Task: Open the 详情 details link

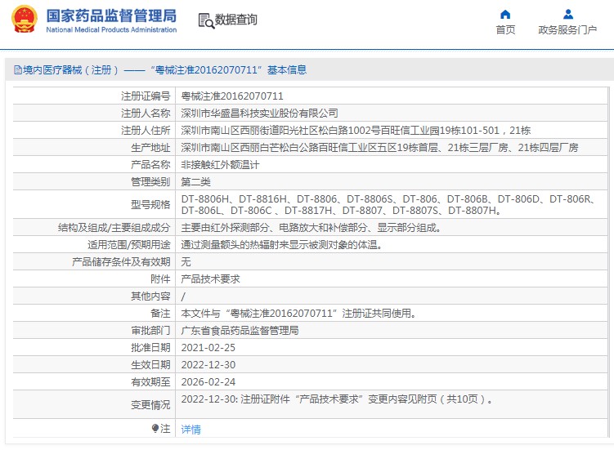Action: (x=190, y=430)
